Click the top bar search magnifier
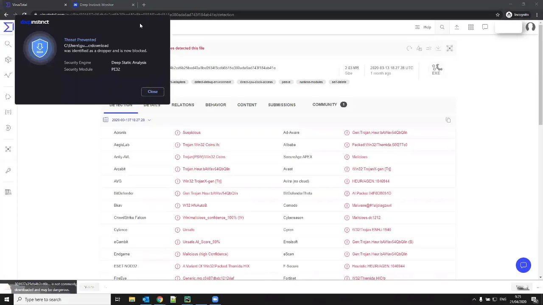 coord(442,27)
